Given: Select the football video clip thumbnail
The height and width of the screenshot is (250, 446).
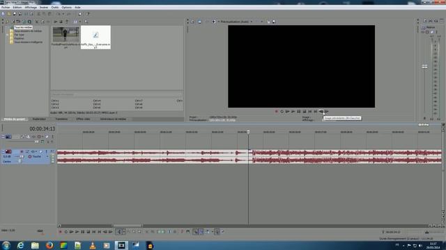Looking at the screenshot, I should tap(66, 35).
